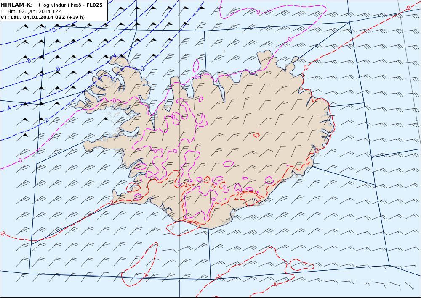
Task: Click the blue -10 isotherm label
Action: point(52,31)
